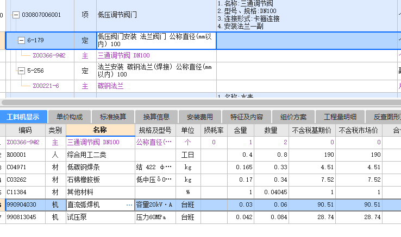This screenshot has width=401, height=237.
Task: Switch to the 换算信息 tab
Action: click(156, 117)
